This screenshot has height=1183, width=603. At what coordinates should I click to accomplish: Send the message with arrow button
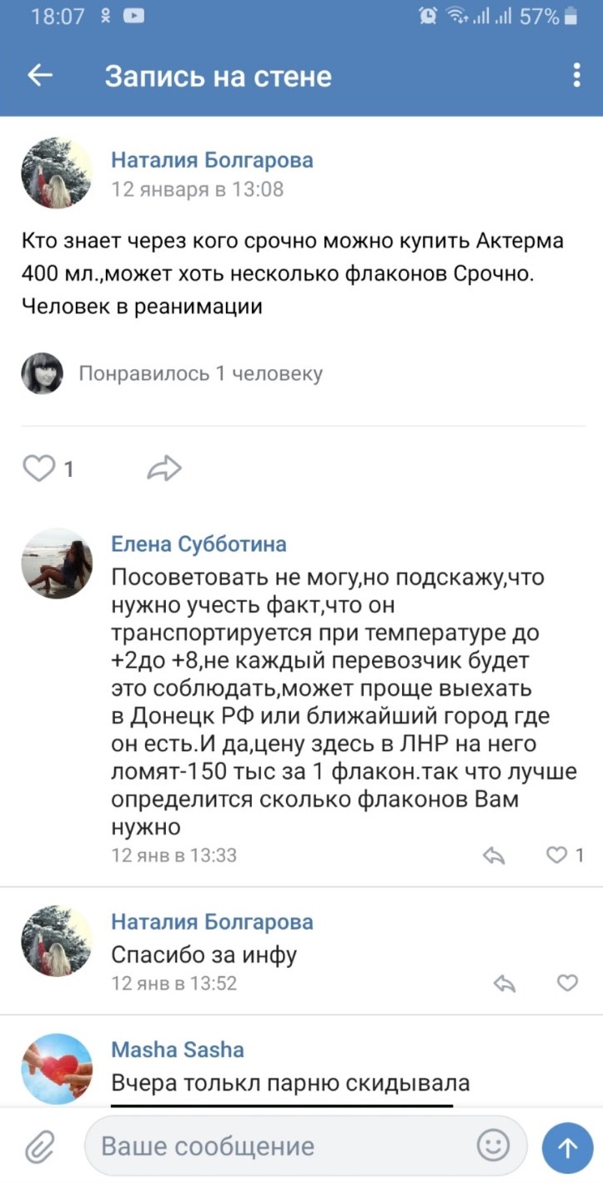coord(568,1147)
